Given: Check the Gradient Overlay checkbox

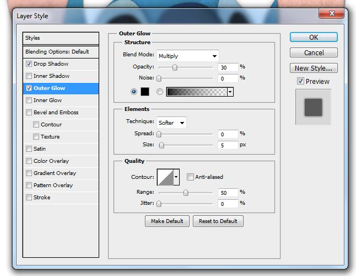Looking at the screenshot, I should coord(29,173).
